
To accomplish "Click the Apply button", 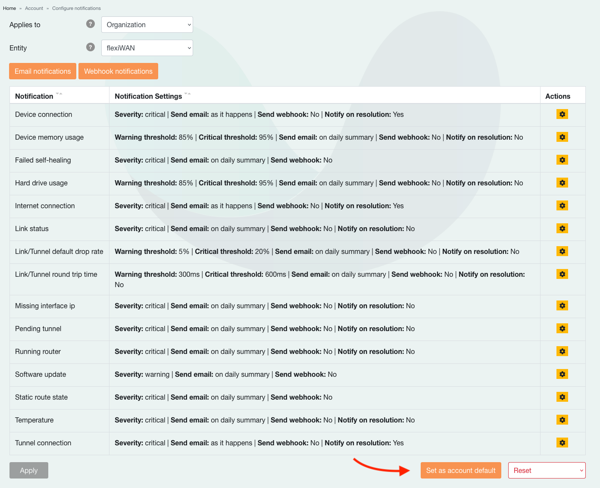I will (x=29, y=470).
